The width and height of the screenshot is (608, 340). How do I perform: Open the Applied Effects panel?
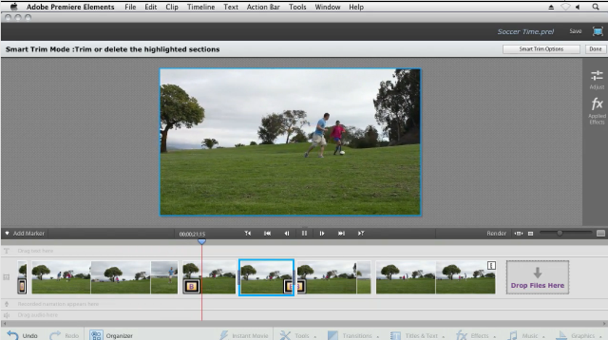[x=597, y=110]
